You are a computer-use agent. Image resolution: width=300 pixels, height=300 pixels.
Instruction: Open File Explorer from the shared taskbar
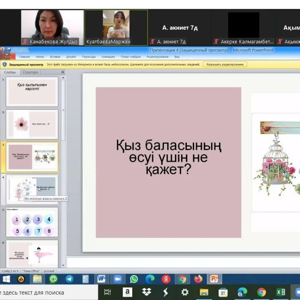click(37, 279)
